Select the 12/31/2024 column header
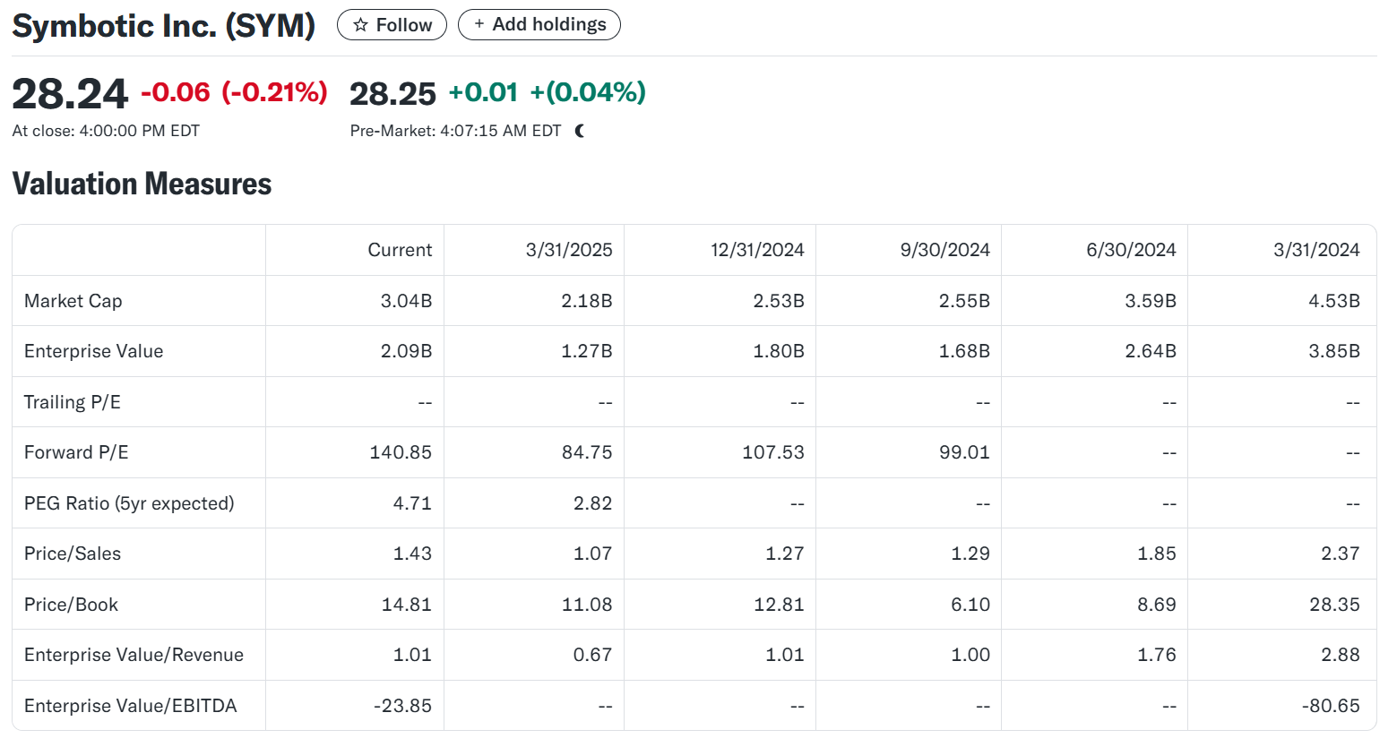The height and width of the screenshot is (747, 1397). point(757,250)
